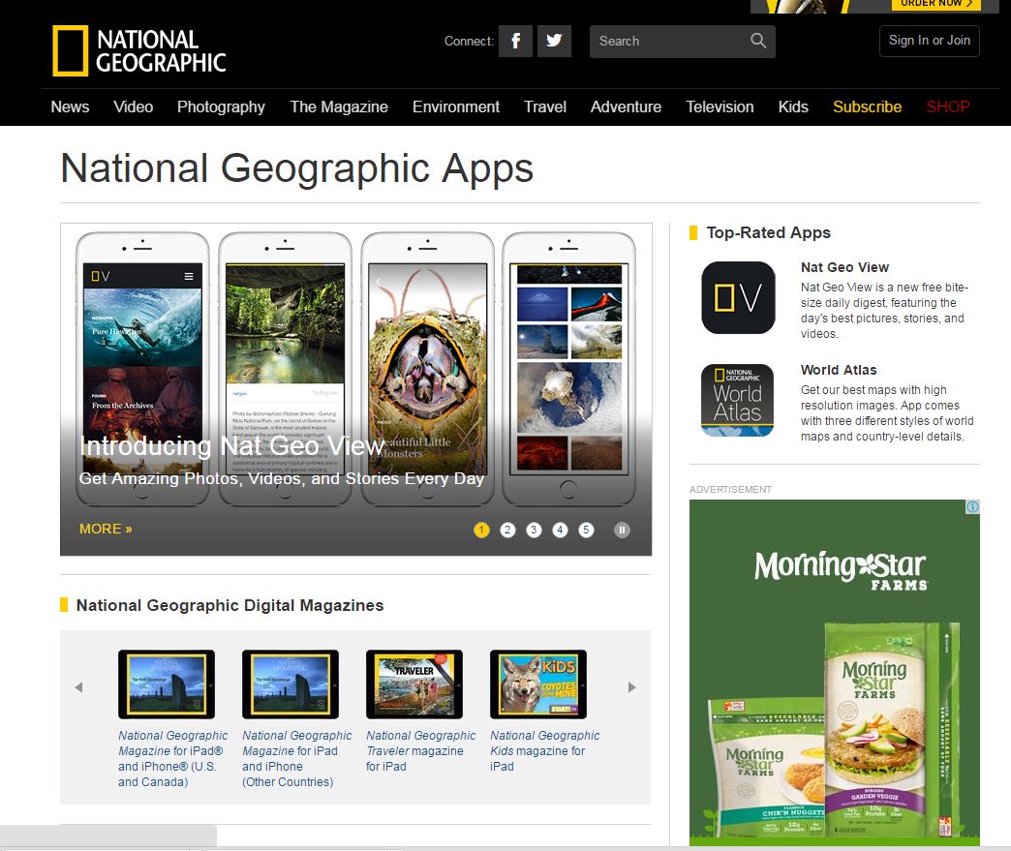
Task: Open the Traveler magazine for iPad link
Action: pyautogui.click(x=421, y=751)
